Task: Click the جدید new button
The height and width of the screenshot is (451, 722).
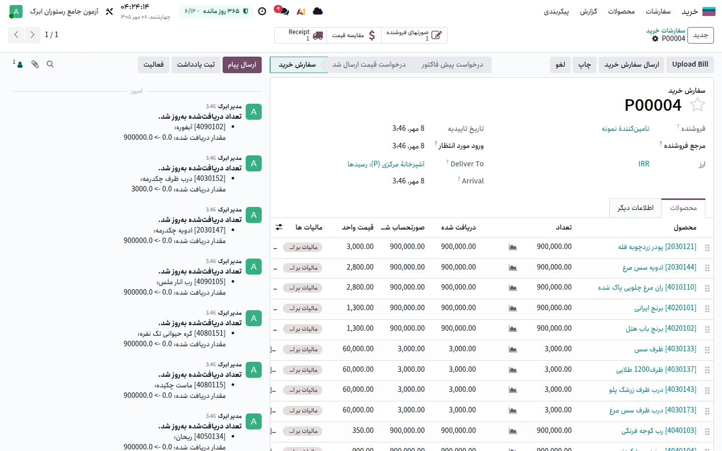Action: (700, 35)
